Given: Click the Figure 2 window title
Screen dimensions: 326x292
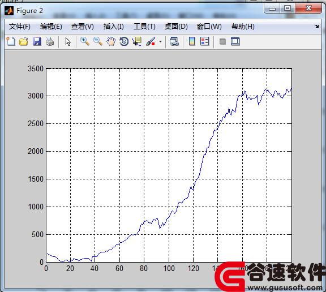Looking at the screenshot, I should pos(29,11).
